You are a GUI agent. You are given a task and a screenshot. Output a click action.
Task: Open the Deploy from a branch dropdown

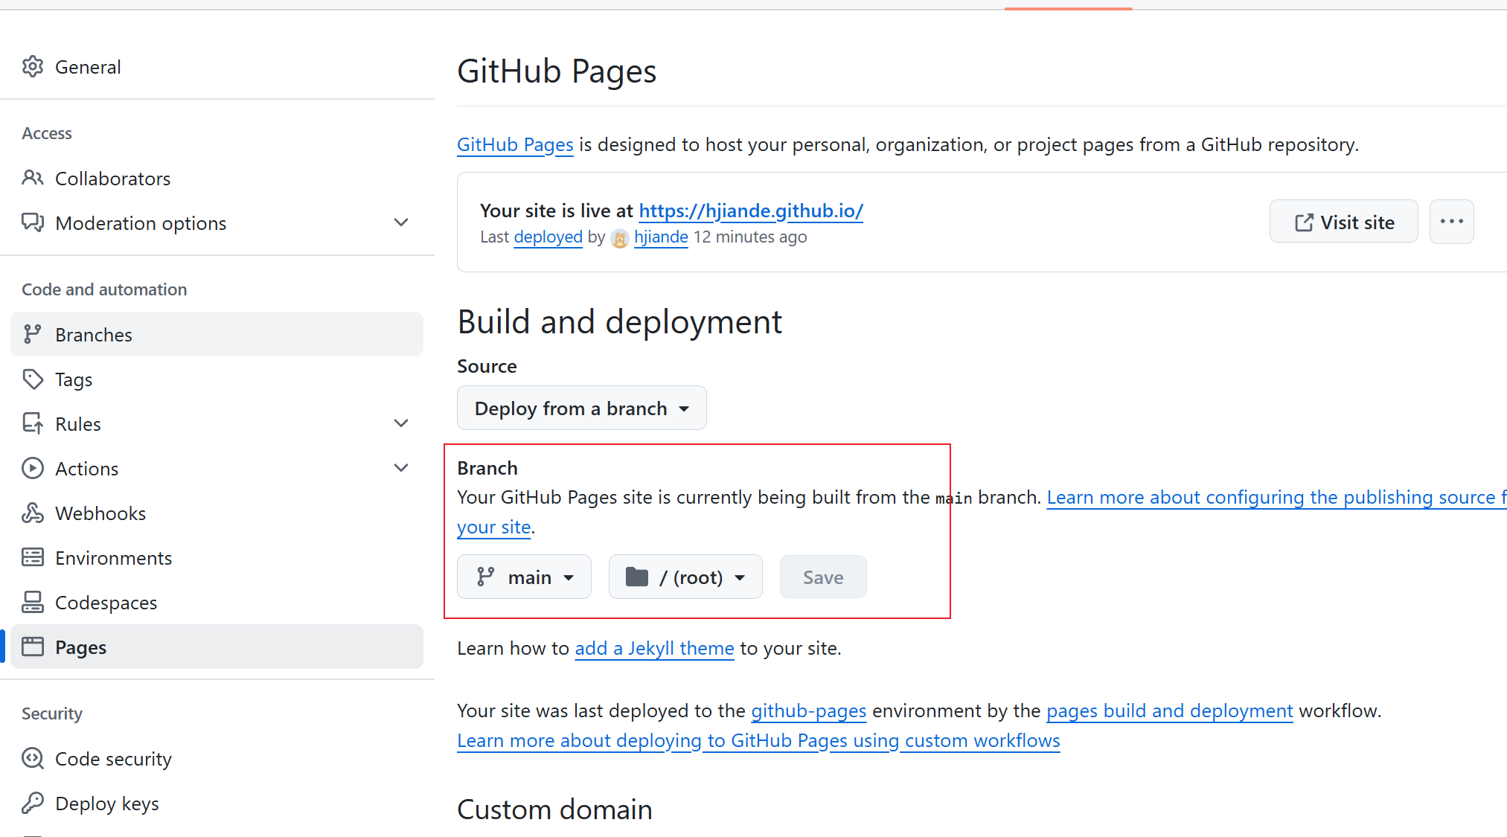[x=581, y=408]
